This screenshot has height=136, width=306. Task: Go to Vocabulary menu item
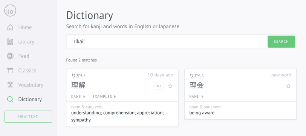[31, 85]
